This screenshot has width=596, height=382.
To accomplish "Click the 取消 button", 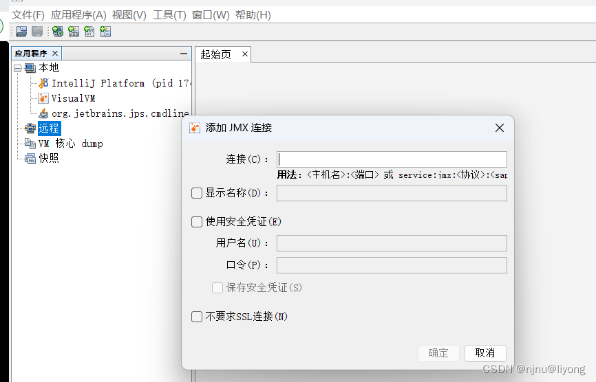I will [x=485, y=353].
